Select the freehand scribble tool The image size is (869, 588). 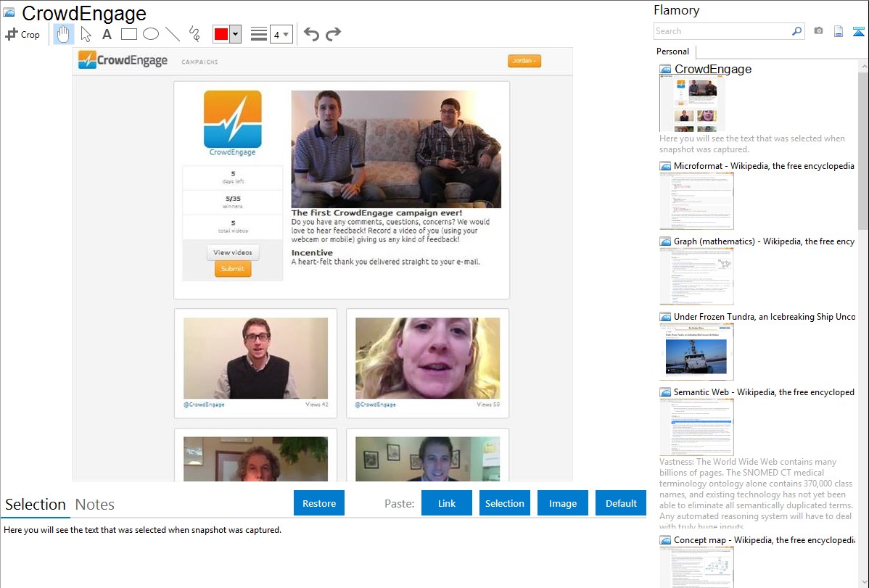point(194,34)
